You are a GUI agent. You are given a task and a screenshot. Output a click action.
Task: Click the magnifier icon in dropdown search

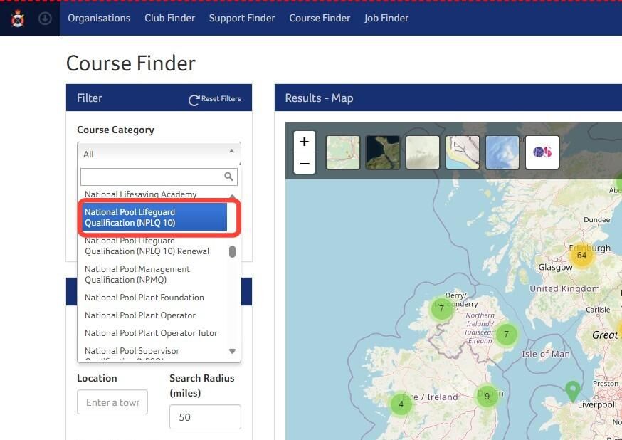coord(228,177)
